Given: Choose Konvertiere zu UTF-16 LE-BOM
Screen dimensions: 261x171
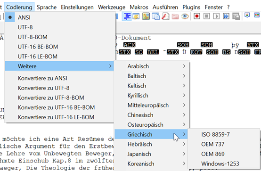Looking at the screenshot, I should click(x=59, y=117).
